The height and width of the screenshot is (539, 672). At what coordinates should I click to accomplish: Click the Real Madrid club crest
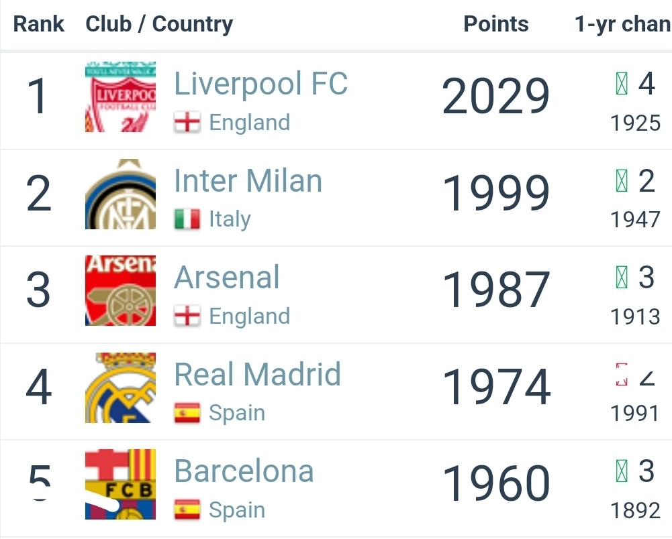click(120, 387)
